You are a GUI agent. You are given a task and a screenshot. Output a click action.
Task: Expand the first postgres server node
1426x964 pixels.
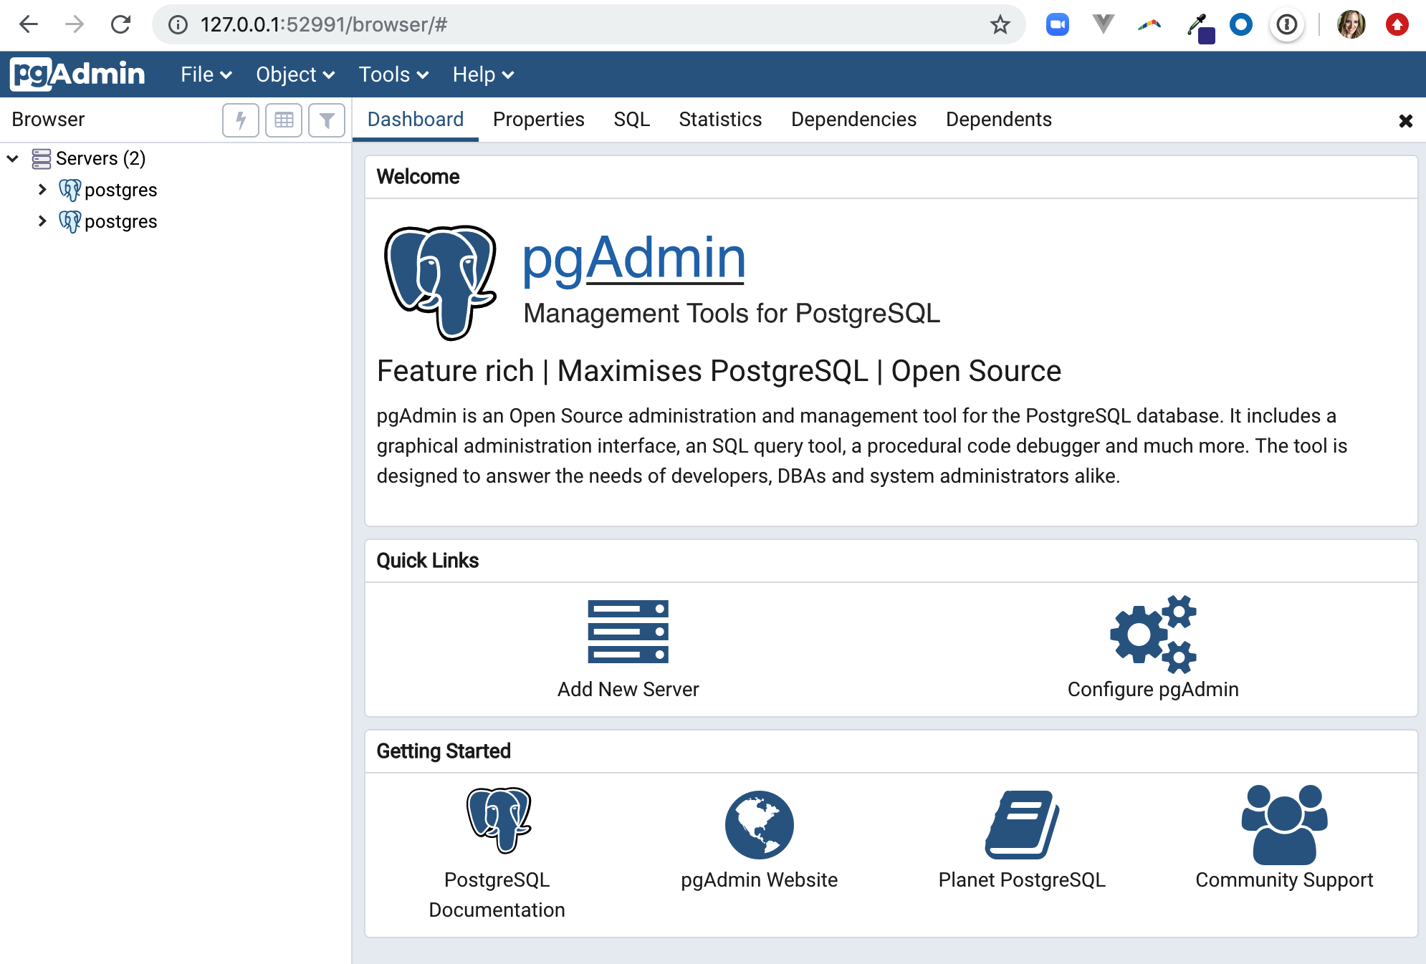42,189
